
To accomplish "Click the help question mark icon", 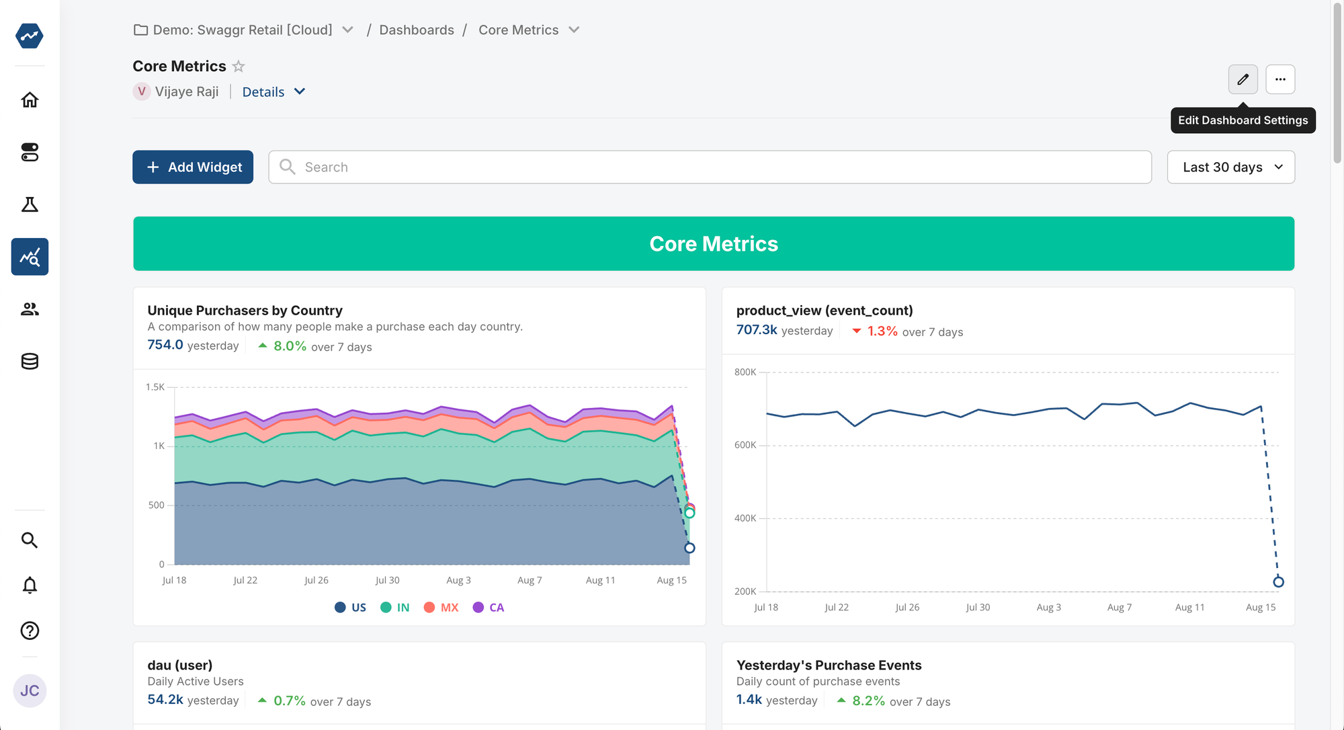I will pos(30,631).
